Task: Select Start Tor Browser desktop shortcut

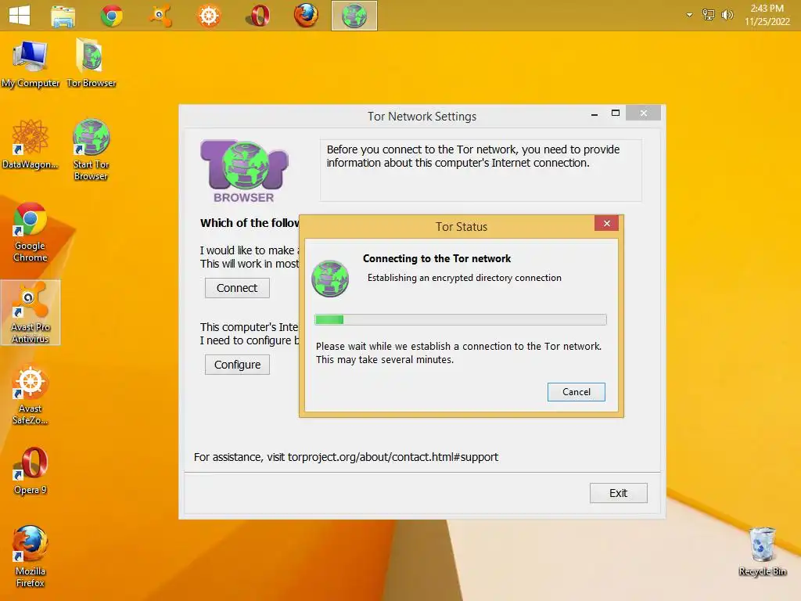Action: click(x=91, y=149)
